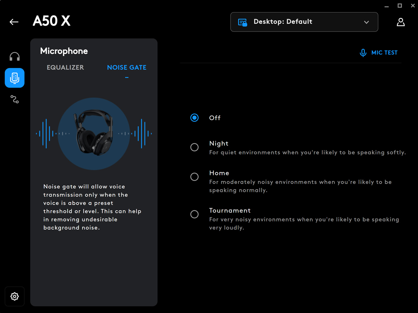Click the profile lock icon beside Desktop: Default
The image size is (418, 313).
pyautogui.click(x=243, y=22)
